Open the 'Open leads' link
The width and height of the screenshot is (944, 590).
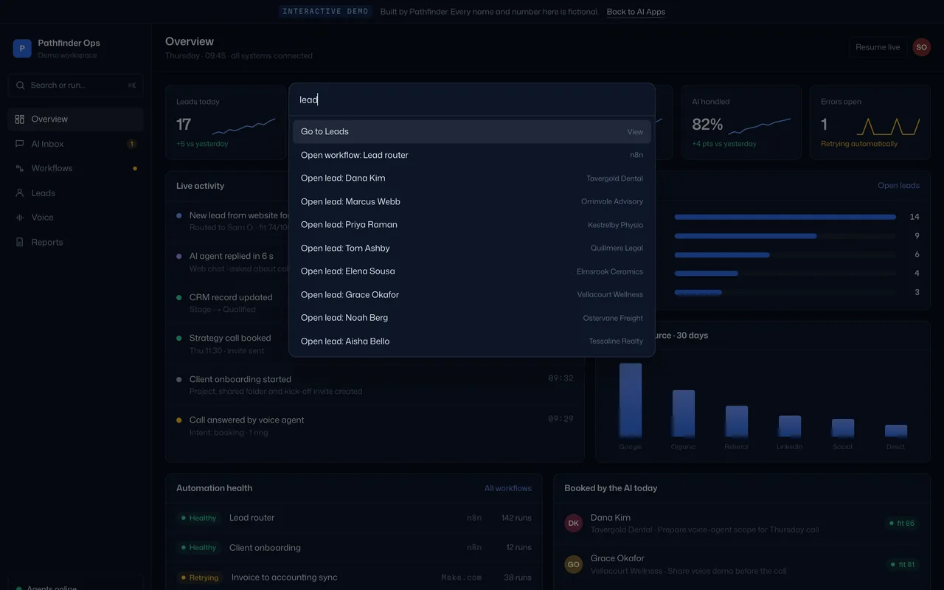(898, 186)
